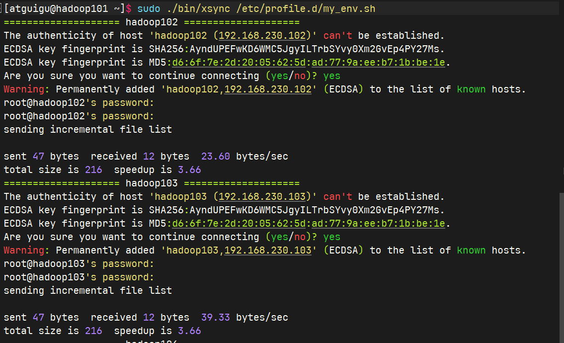The height and width of the screenshot is (343, 564).
Task: Click the SHA256 fingerprint in hadoop103 section
Action: pos(296,210)
